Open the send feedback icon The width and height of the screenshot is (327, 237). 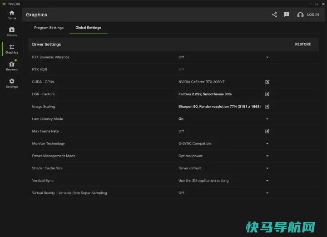point(286,15)
